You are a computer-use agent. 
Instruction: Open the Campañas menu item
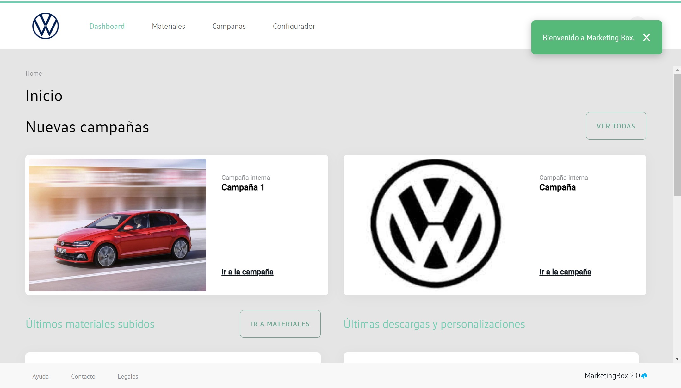pyautogui.click(x=229, y=26)
